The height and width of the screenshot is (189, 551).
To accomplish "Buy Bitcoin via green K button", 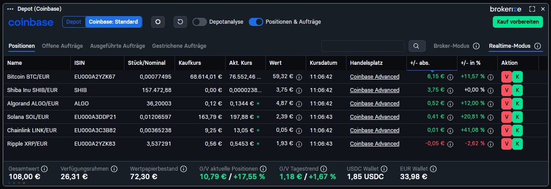I will [517, 77].
